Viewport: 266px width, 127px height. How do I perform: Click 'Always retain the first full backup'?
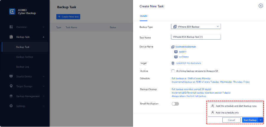189,96
